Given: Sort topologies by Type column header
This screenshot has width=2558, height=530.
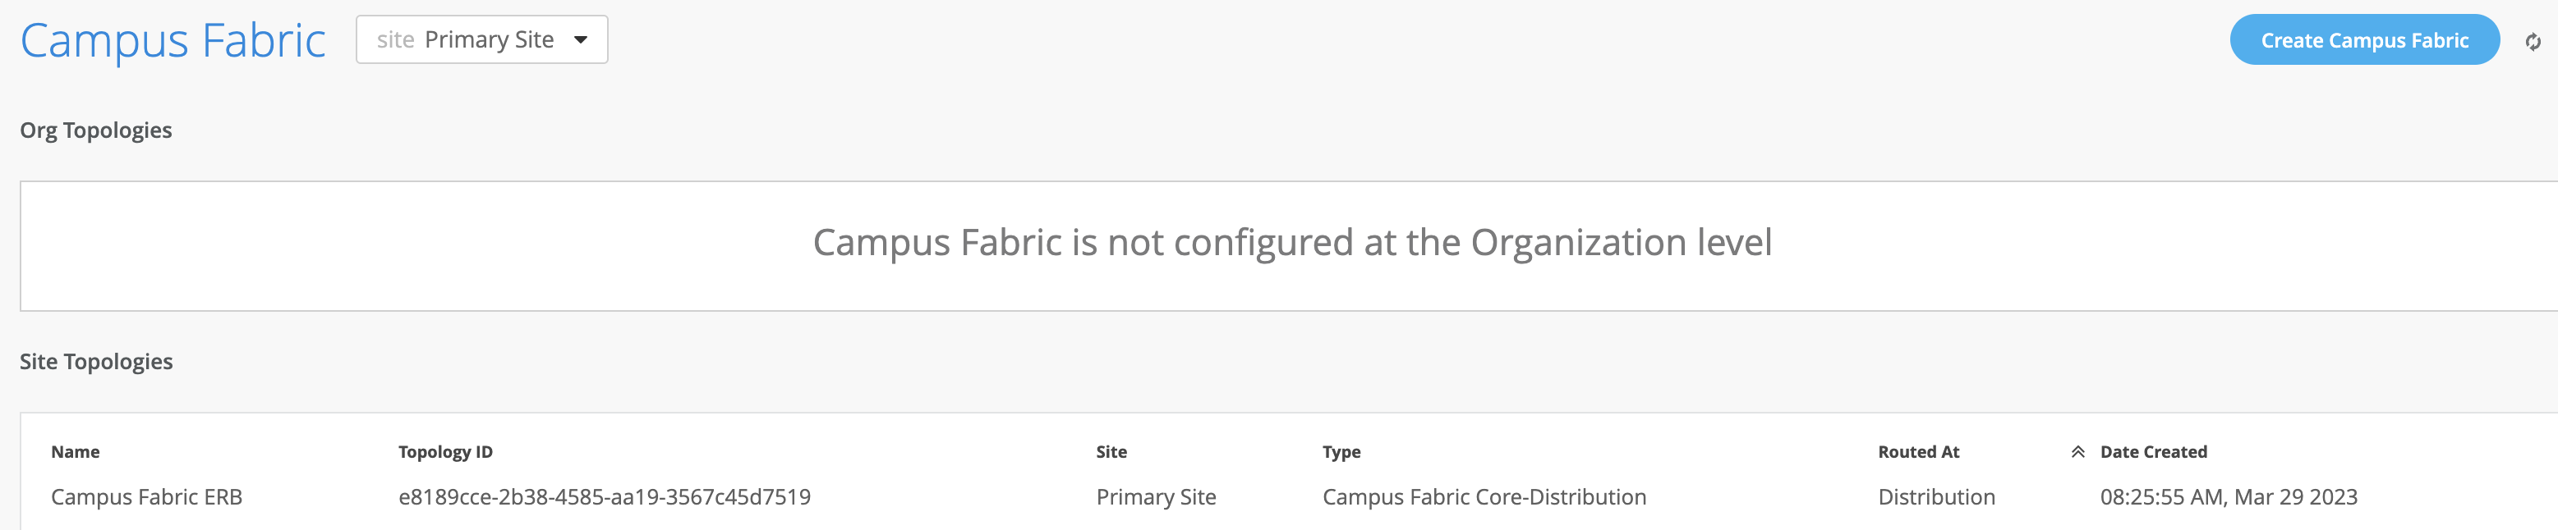Looking at the screenshot, I should [1341, 453].
